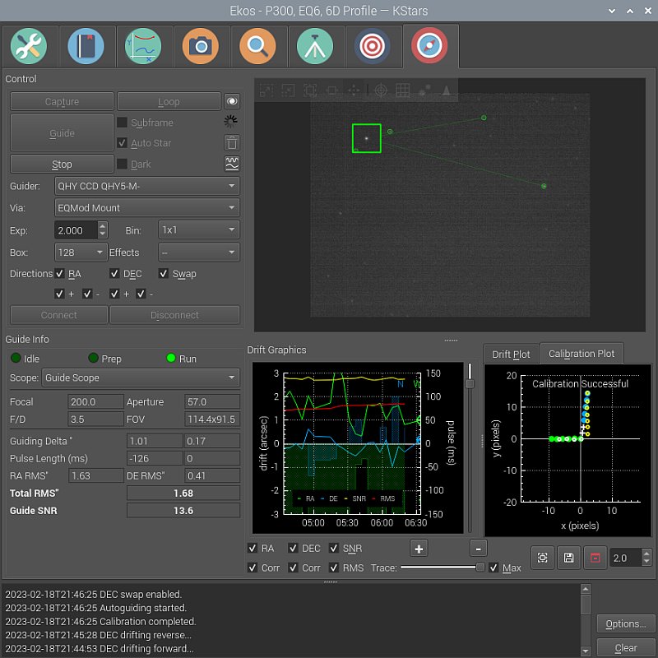The image size is (658, 658).
Task: Open the Bin 1x1 dropdown
Action: [199, 229]
